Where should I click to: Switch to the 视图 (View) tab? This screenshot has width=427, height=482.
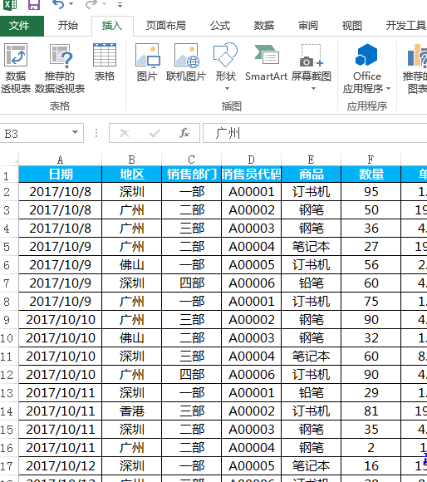pyautogui.click(x=351, y=26)
